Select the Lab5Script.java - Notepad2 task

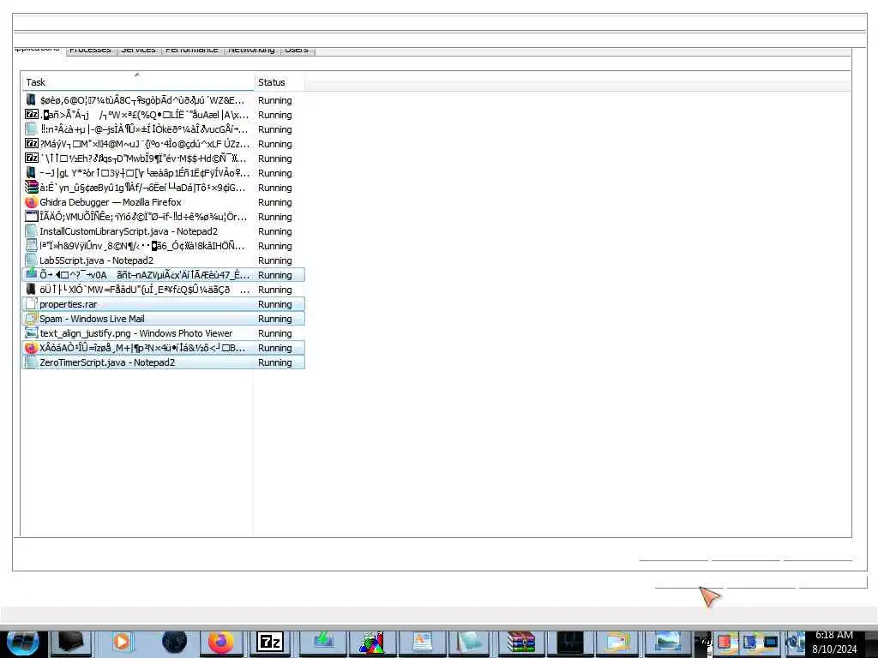click(164, 260)
